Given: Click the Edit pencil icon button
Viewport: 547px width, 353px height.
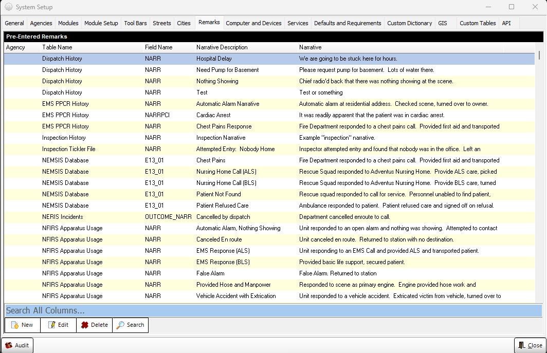Looking at the screenshot, I should (58, 325).
